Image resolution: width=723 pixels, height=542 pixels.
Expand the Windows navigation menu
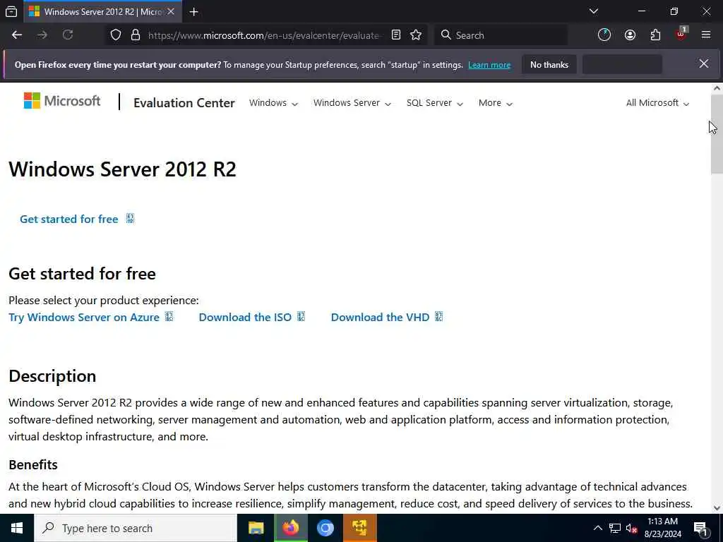click(273, 103)
